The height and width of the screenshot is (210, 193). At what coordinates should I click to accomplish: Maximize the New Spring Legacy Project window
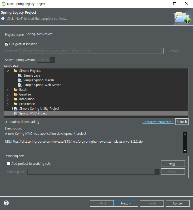tap(175, 4)
